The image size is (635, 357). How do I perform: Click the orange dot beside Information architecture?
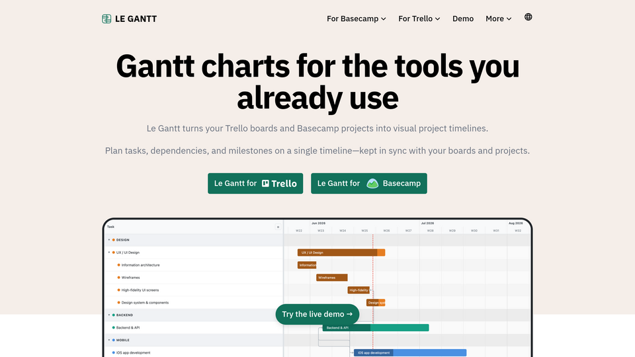(x=118, y=265)
